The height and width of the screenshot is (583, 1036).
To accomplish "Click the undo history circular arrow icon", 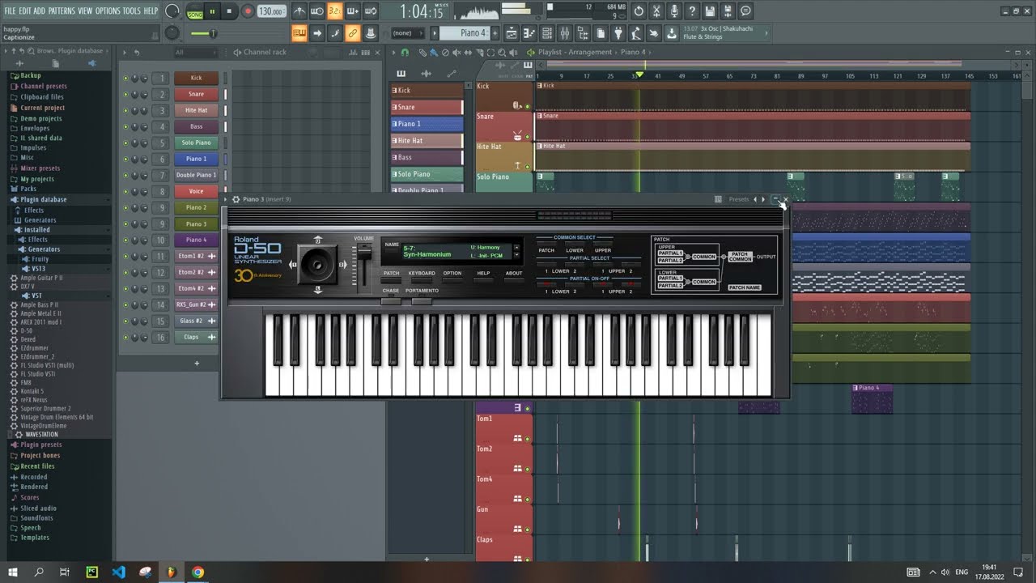I will coord(639,11).
